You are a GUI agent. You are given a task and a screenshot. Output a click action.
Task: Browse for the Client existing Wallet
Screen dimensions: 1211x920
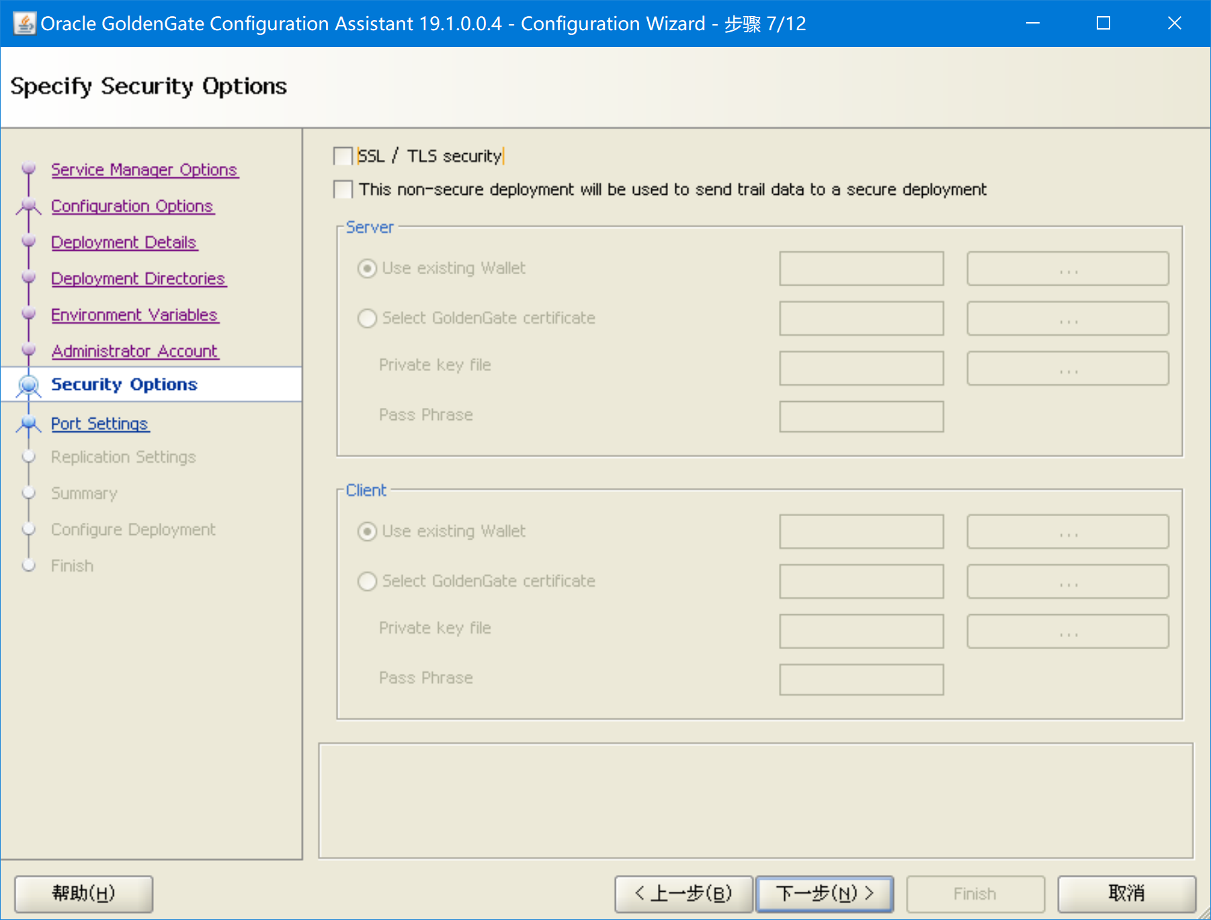click(1068, 532)
